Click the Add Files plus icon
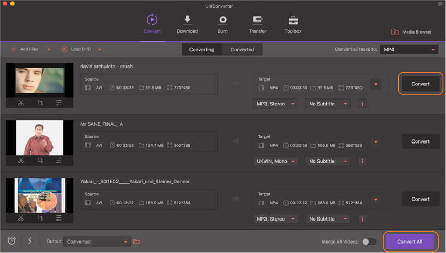This screenshot has width=446, height=253. pyautogui.click(x=13, y=49)
